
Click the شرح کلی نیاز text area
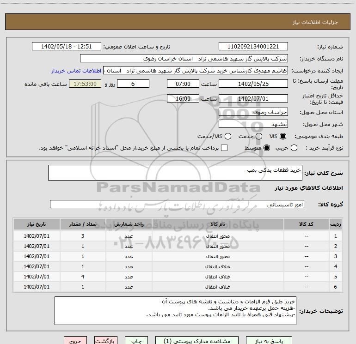pyautogui.click(x=175, y=173)
